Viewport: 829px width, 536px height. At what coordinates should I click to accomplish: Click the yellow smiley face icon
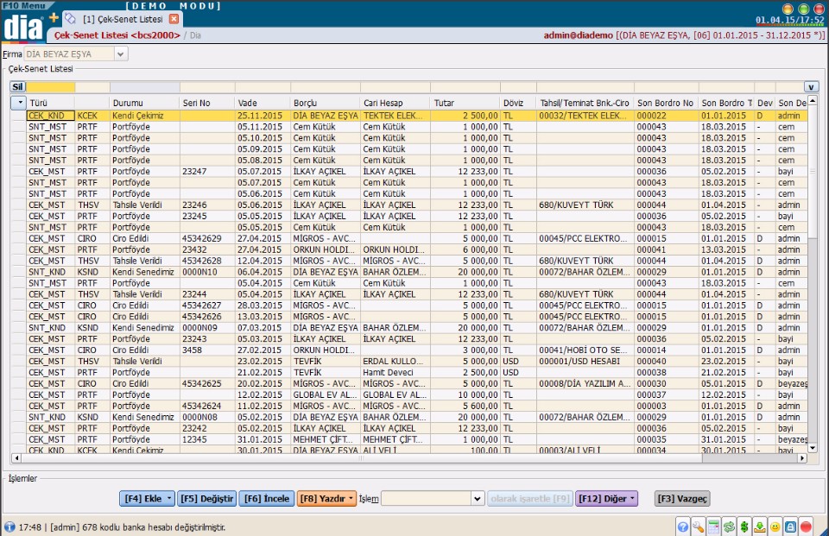click(x=775, y=527)
